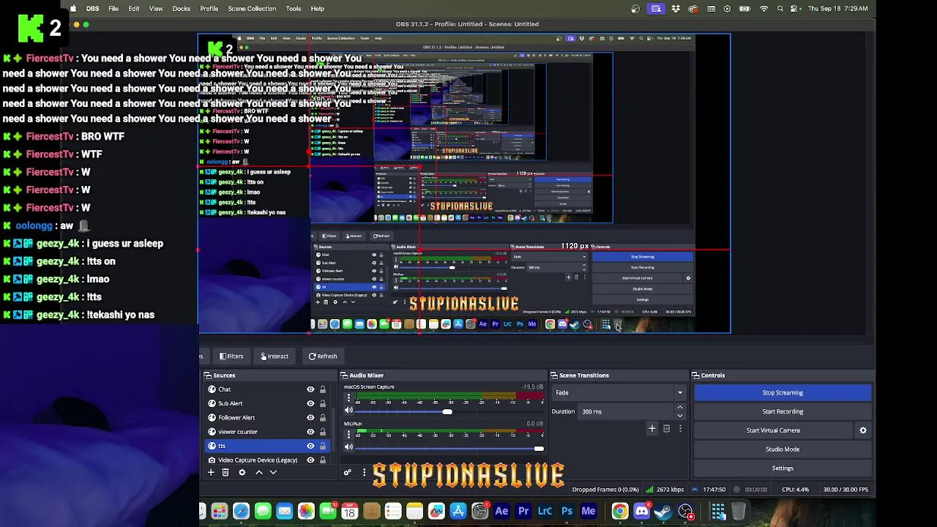The image size is (937, 527).
Task: Add a new source with plus icon
Action: click(211, 473)
